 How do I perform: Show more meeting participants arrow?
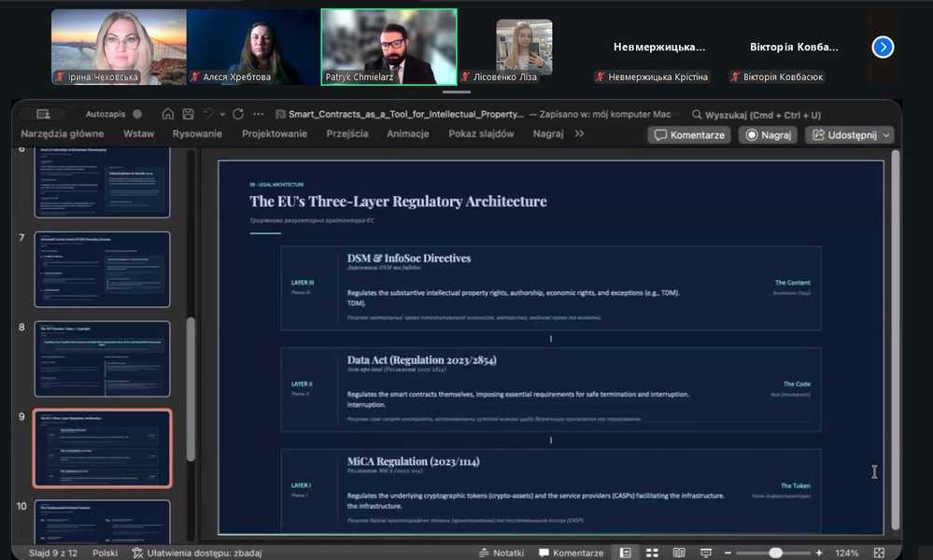tap(883, 47)
